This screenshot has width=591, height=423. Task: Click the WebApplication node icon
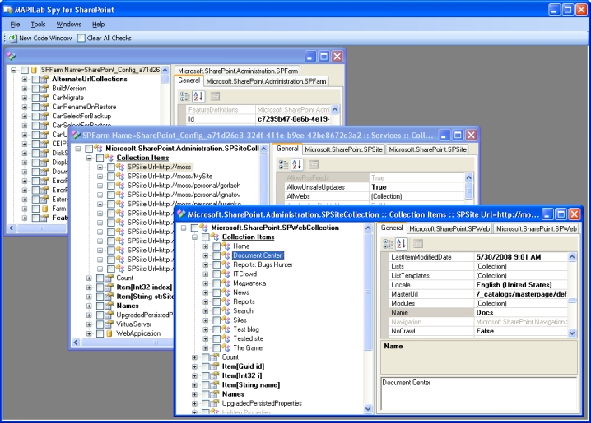click(x=108, y=334)
